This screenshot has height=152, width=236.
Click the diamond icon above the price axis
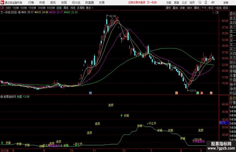(x=213, y=12)
